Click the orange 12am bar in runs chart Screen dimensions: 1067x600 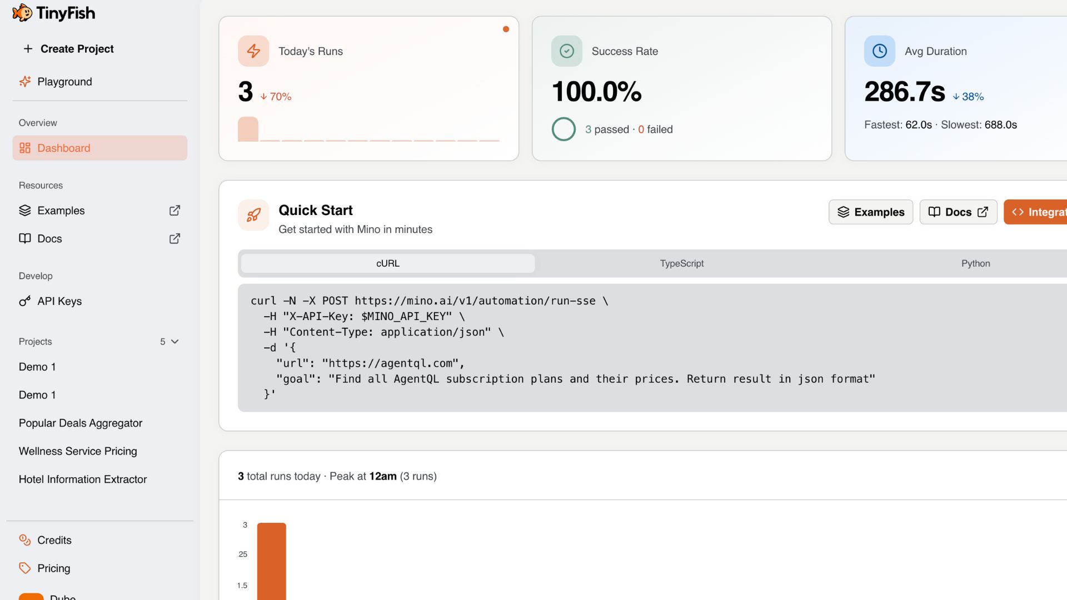tap(271, 561)
